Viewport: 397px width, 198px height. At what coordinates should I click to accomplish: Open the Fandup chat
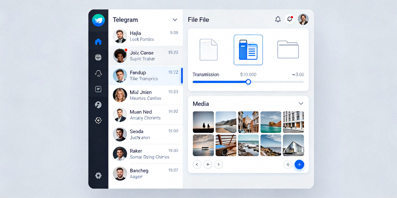pos(146,76)
